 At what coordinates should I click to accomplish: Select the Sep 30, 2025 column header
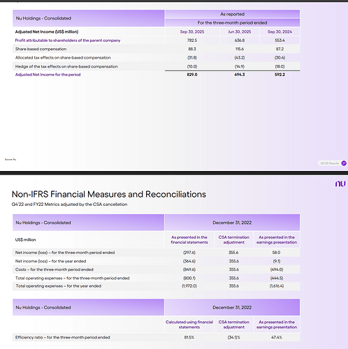[x=192, y=31]
